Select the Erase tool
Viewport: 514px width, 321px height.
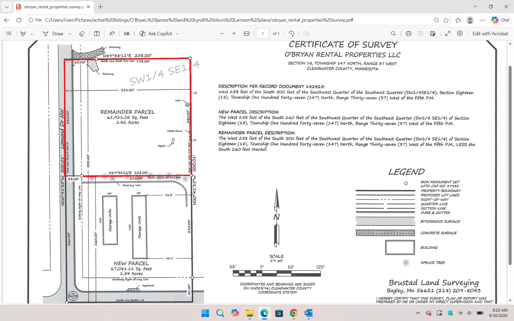pyautogui.click(x=82, y=33)
